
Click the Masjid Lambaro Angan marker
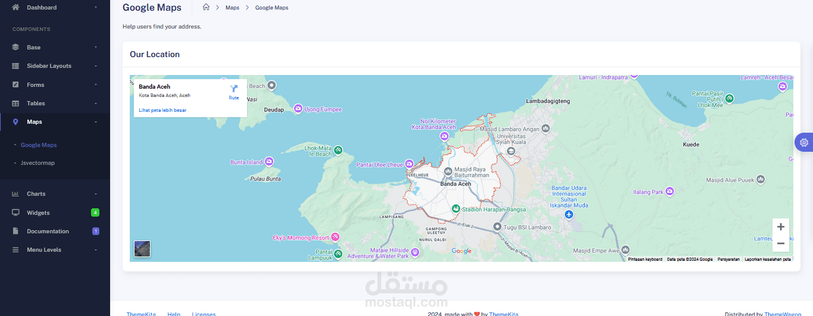click(x=546, y=129)
